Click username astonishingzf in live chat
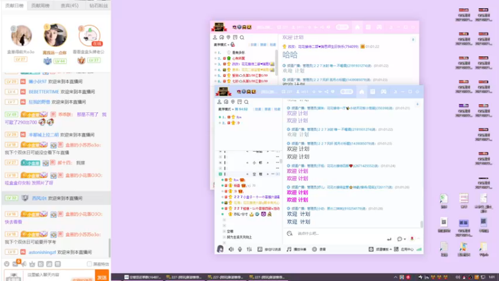This screenshot has width=499, height=281. click(42, 252)
